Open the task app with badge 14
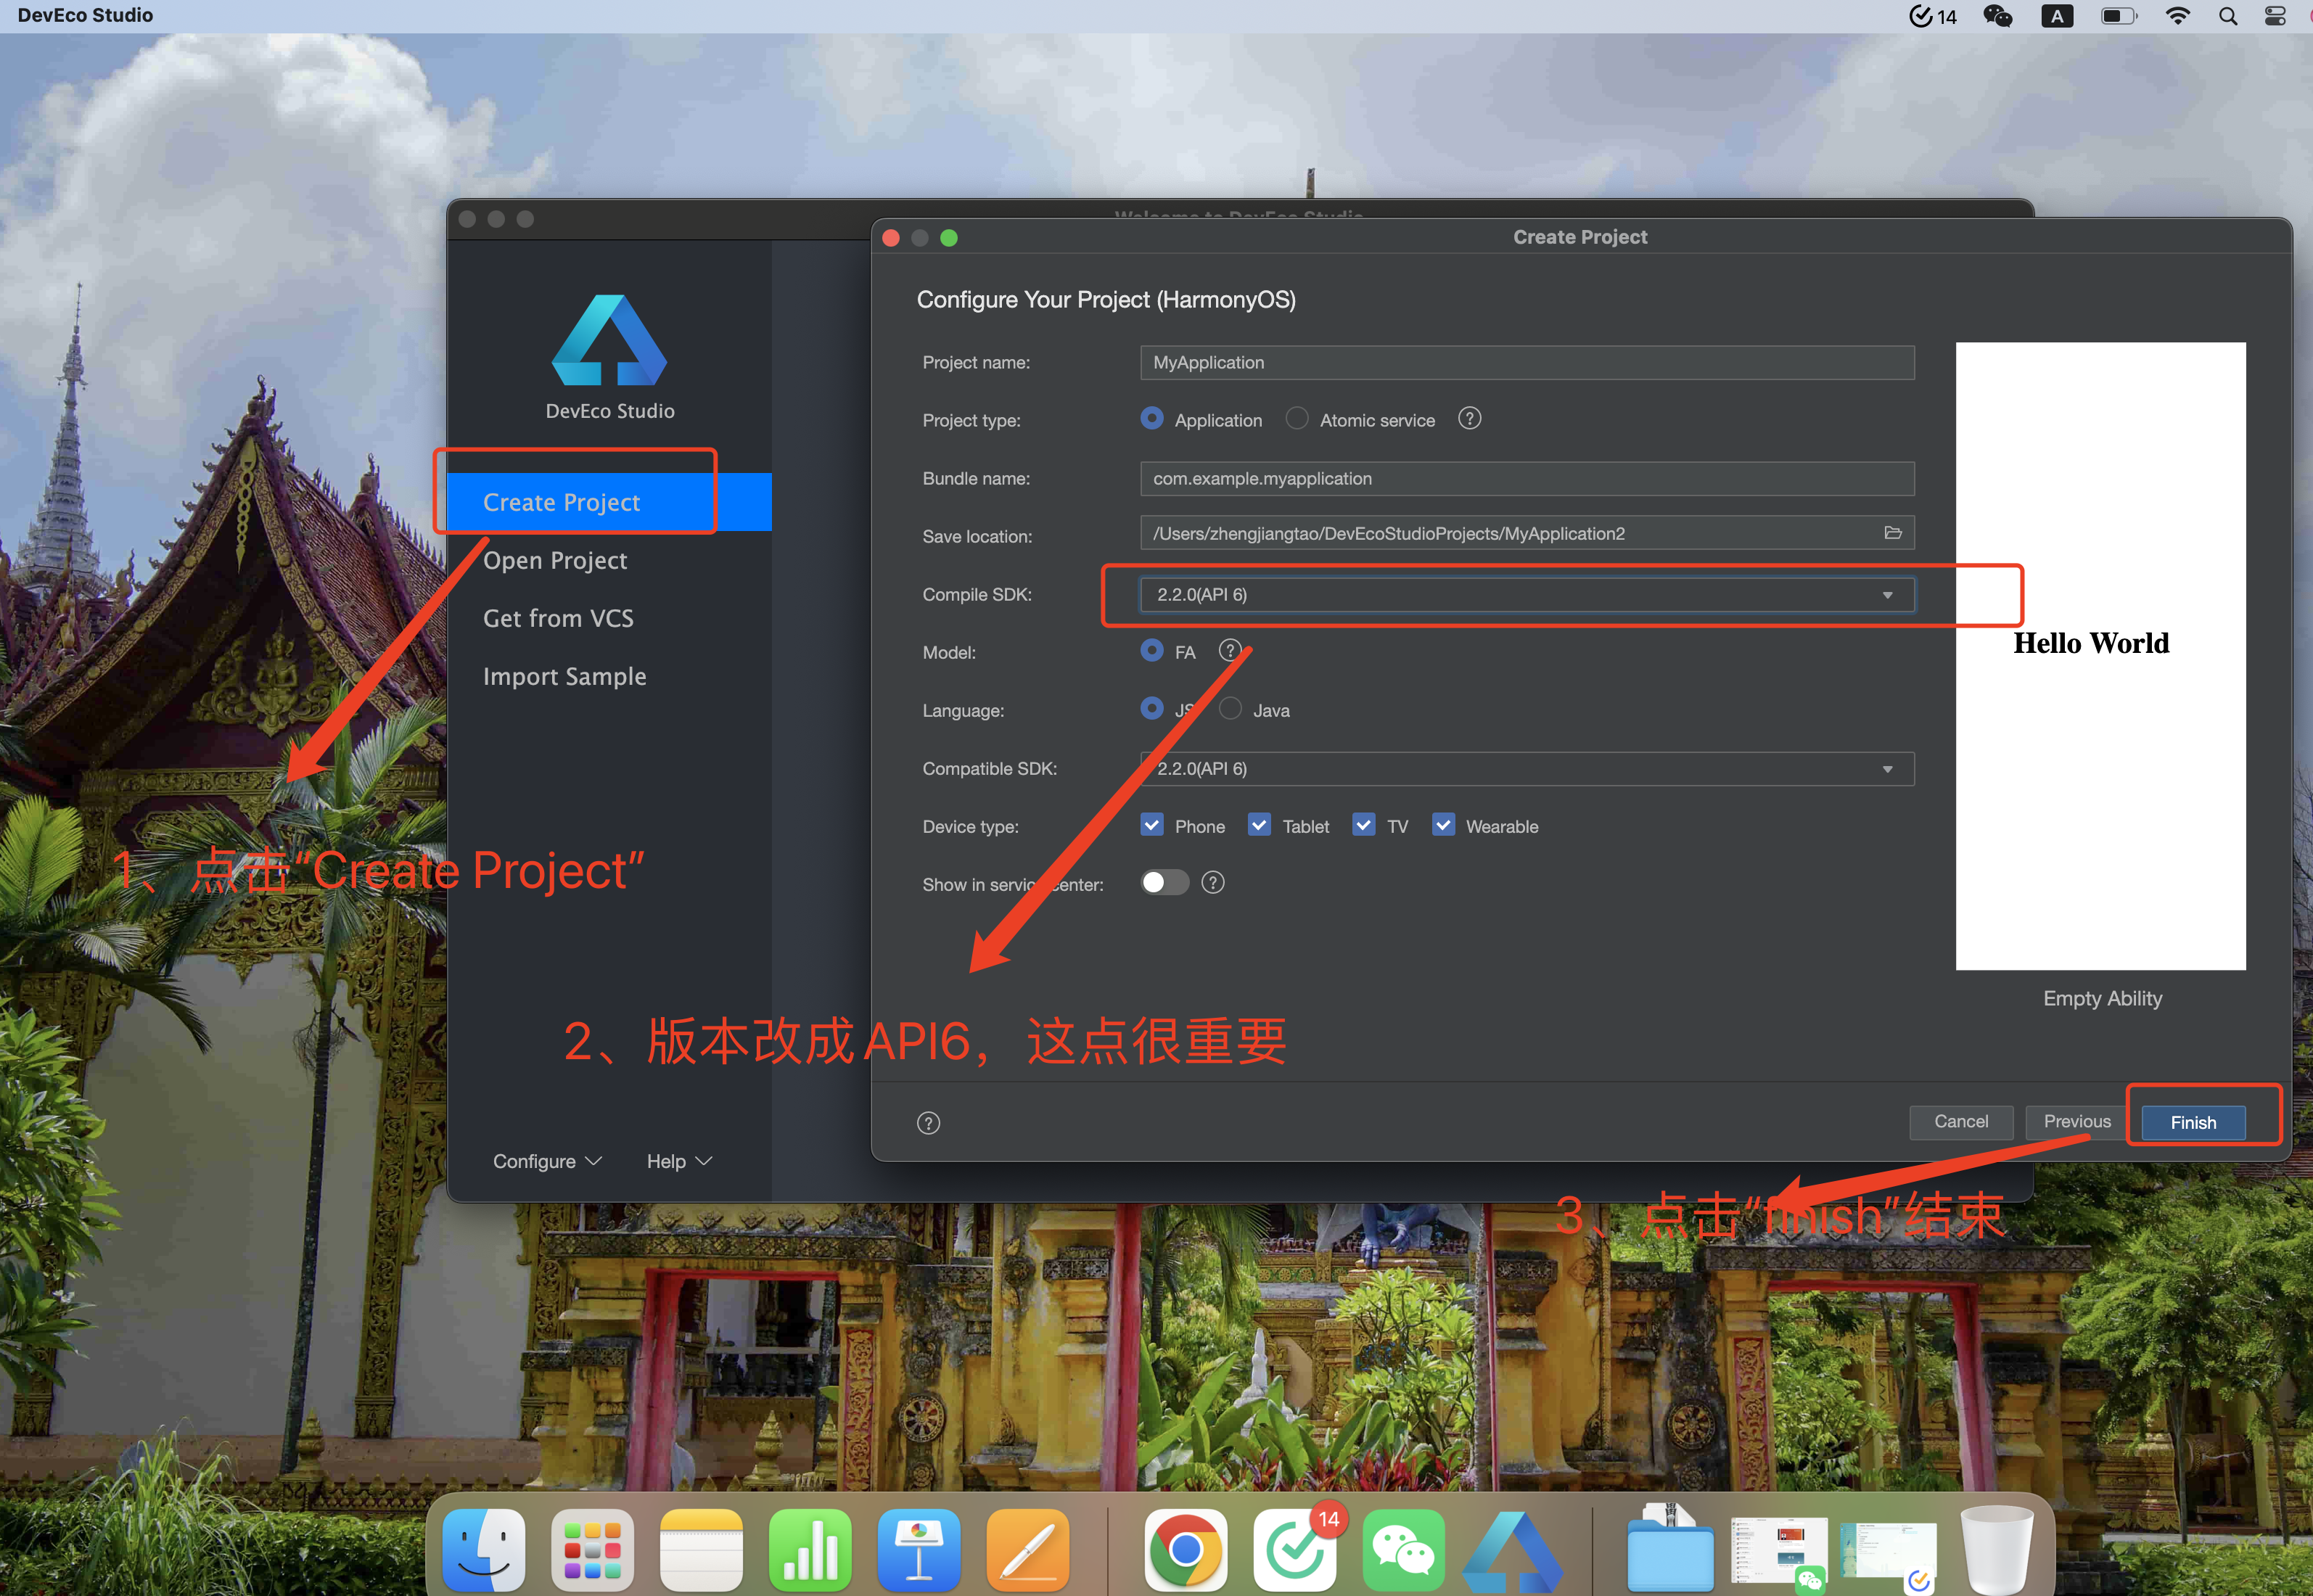 (1295, 1549)
